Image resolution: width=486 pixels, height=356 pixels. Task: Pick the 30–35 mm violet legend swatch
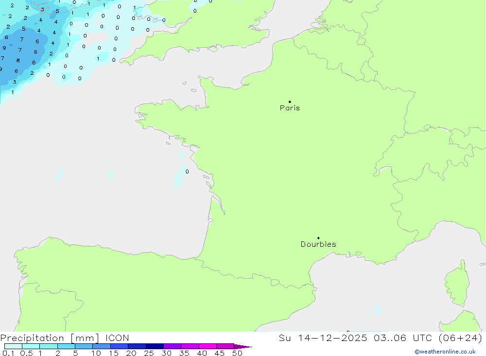[x=173, y=346]
